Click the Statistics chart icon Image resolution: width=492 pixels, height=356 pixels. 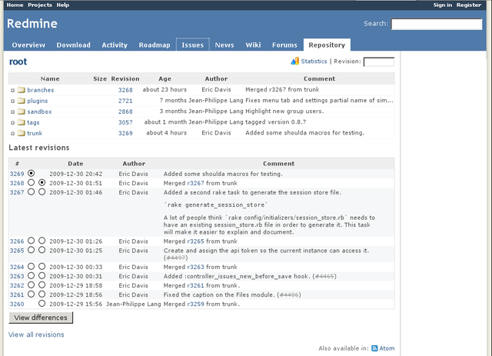click(294, 62)
